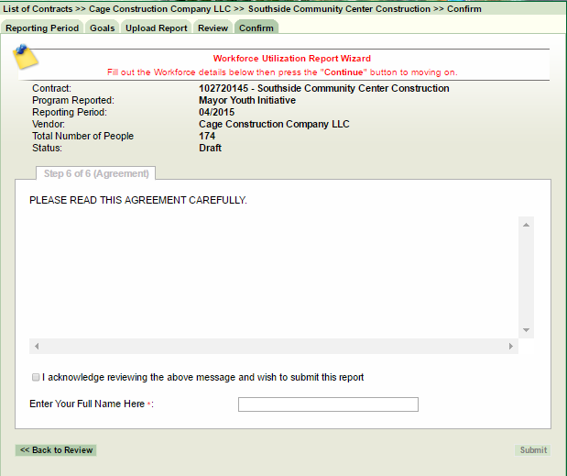The image size is (567, 476).
Task: Open the Reporting Period tab
Action: tap(42, 28)
